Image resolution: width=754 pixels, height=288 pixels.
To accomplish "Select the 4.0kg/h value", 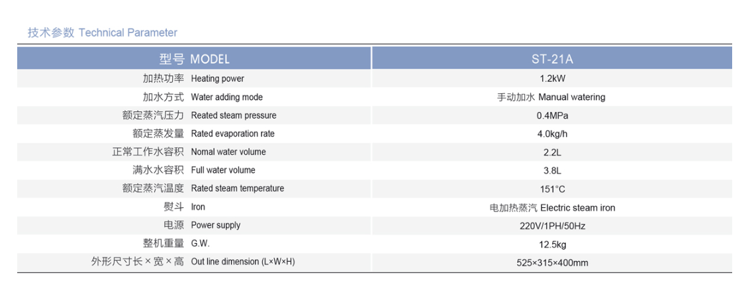I will (x=552, y=134).
